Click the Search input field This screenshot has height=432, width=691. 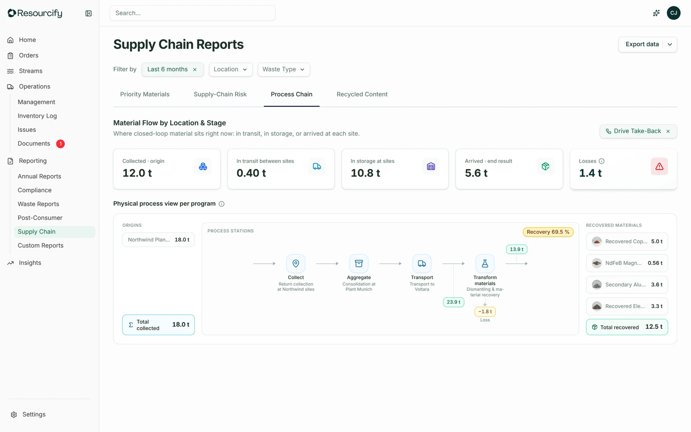pos(193,13)
